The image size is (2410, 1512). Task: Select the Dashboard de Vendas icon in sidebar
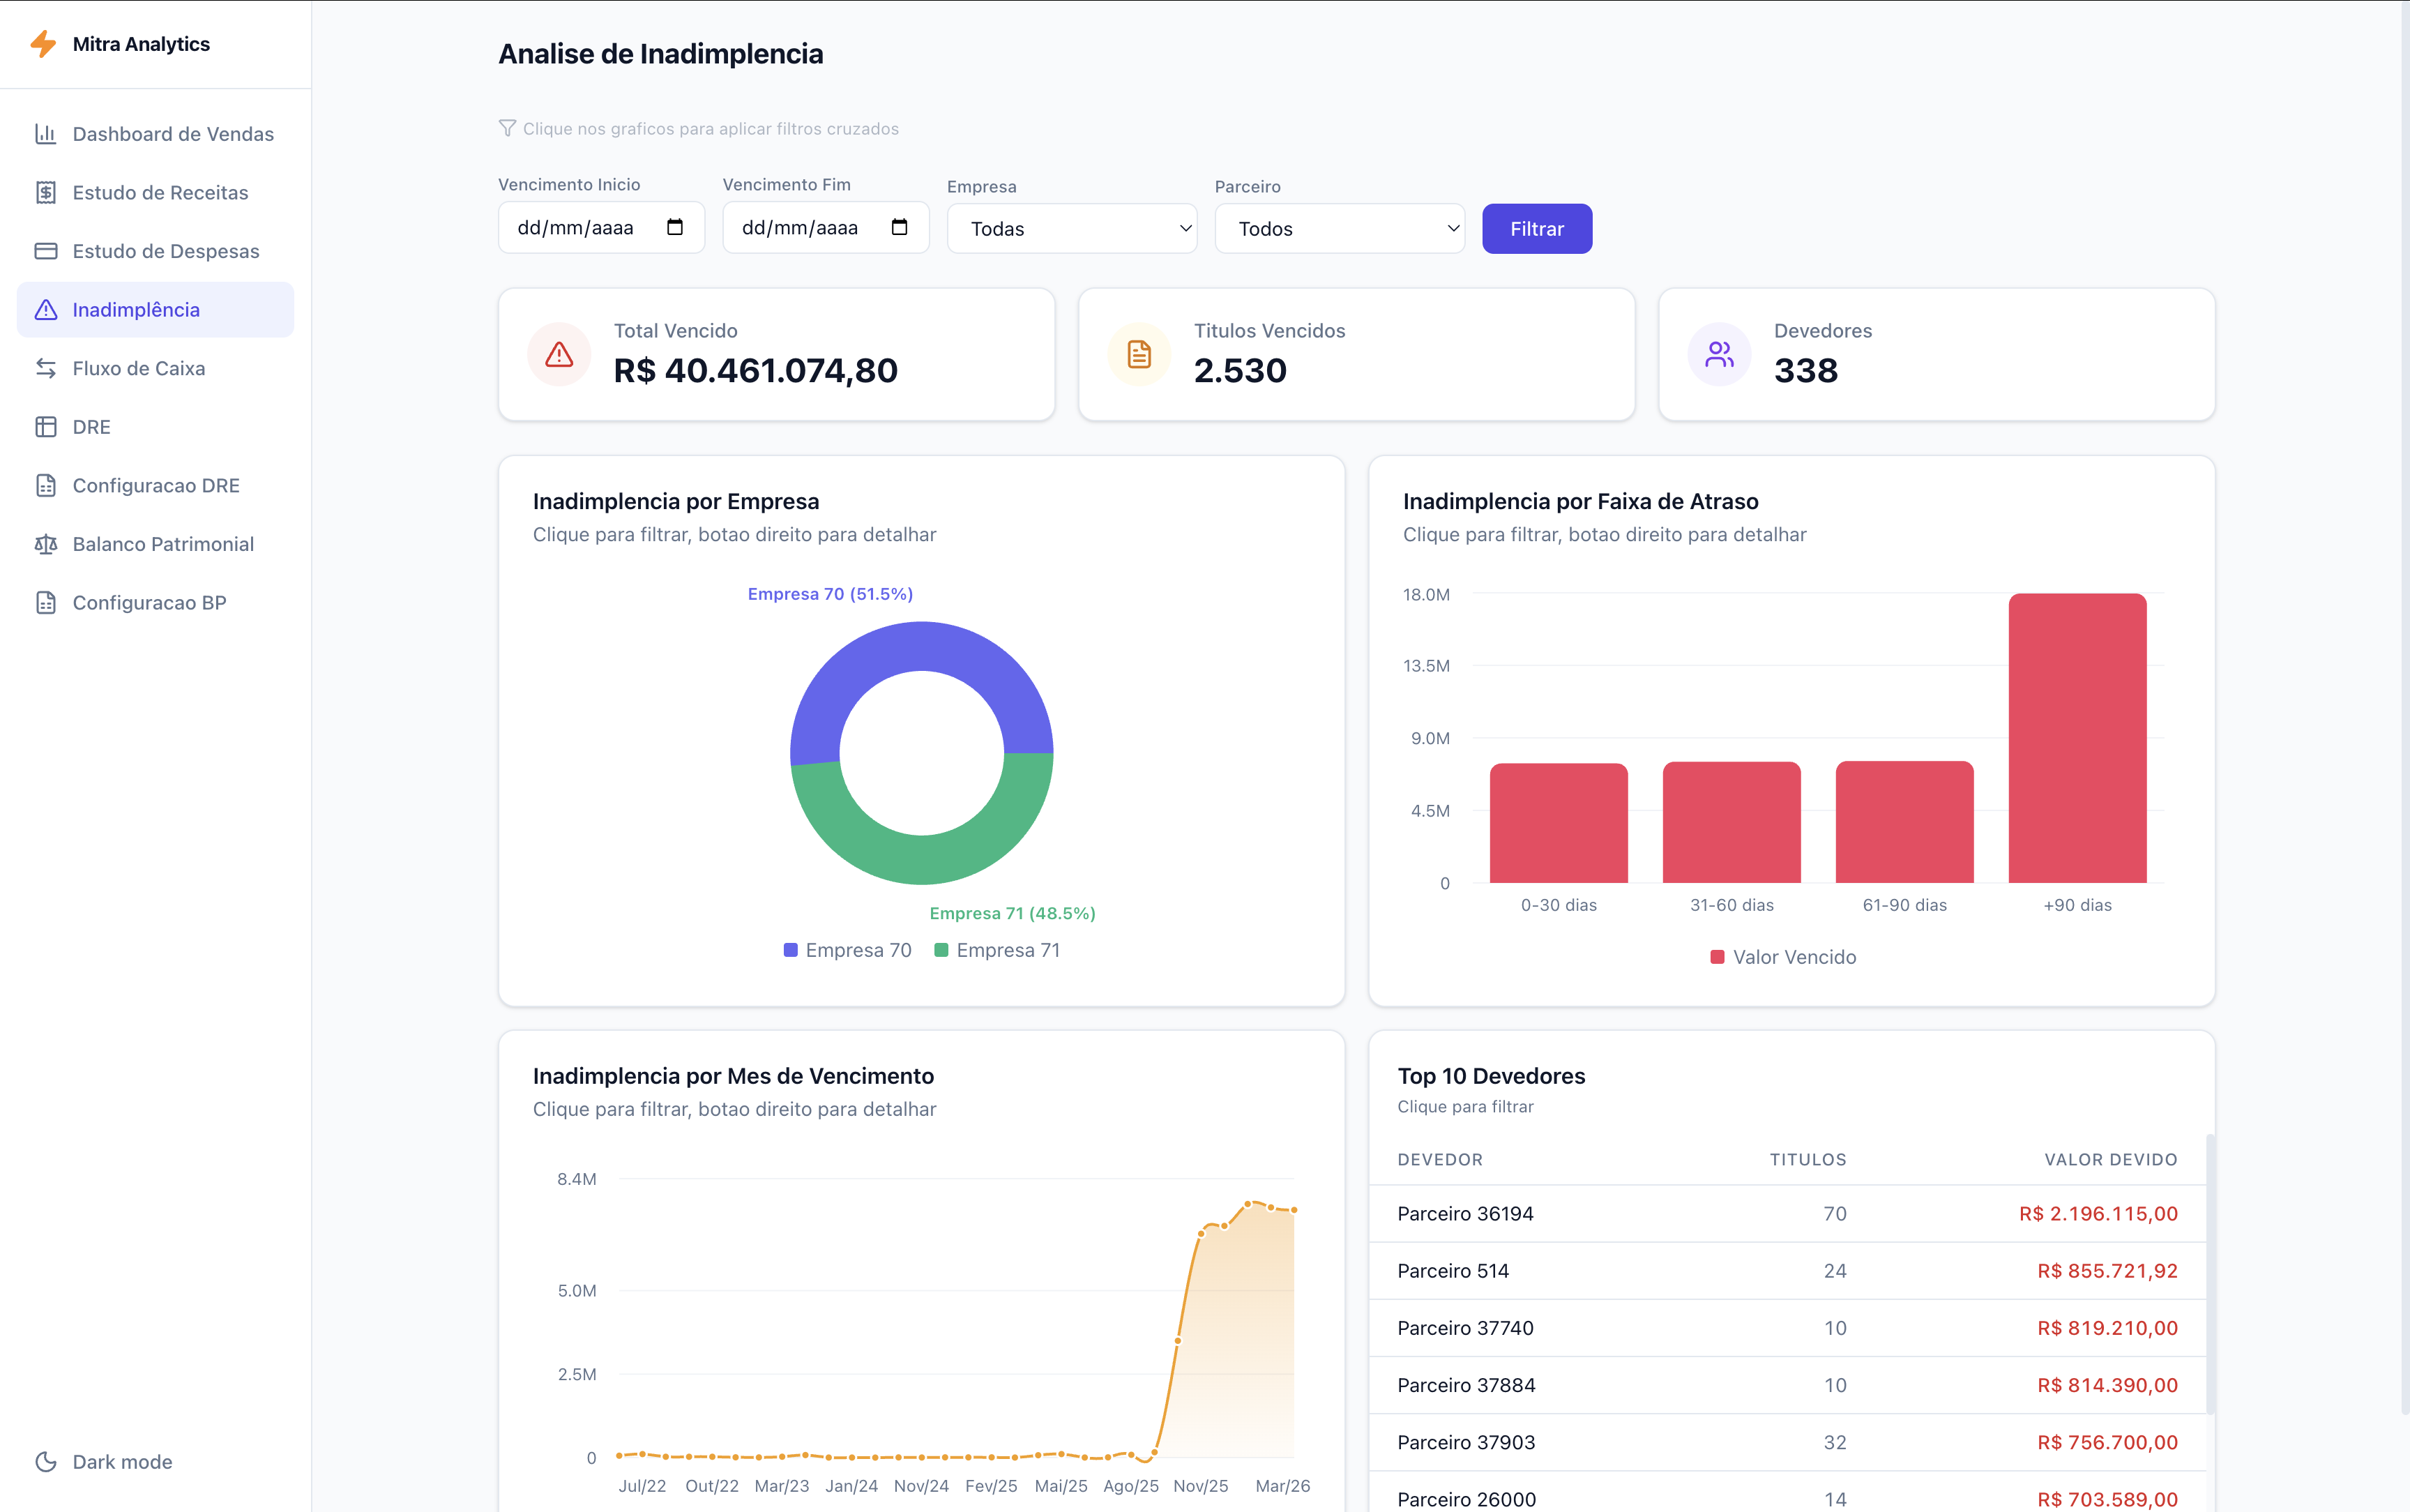tap(47, 133)
